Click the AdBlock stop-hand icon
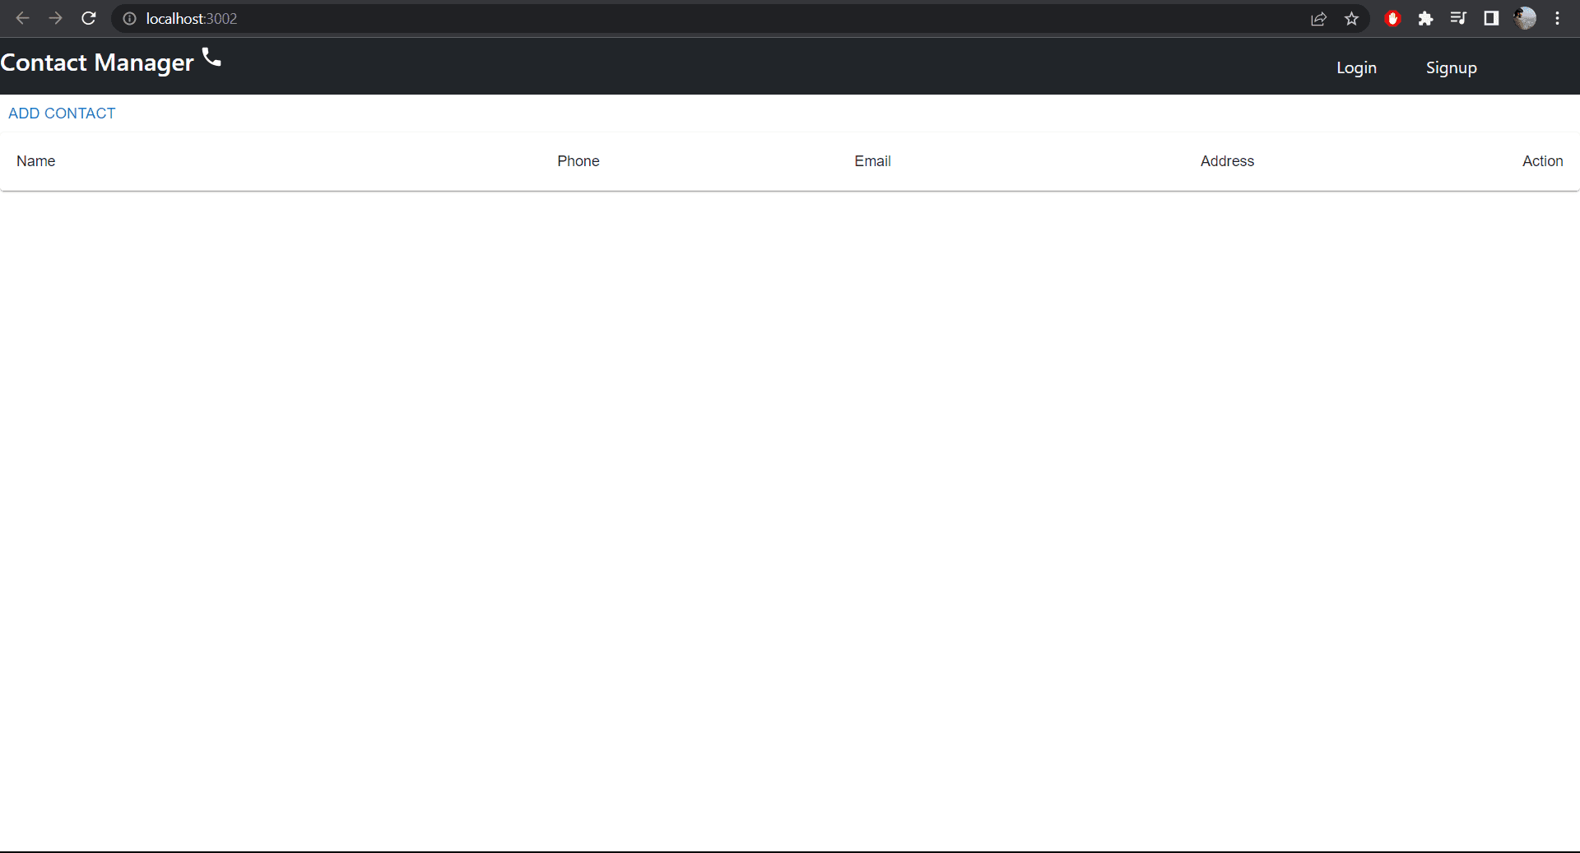The height and width of the screenshot is (853, 1580). [x=1393, y=18]
